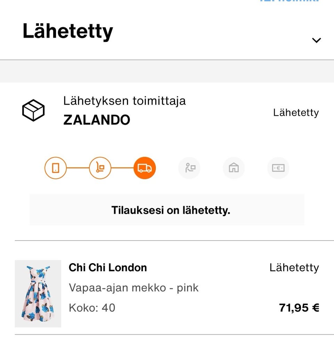This screenshot has width=334, height=350.
Task: Click the orange delivery truck step icon
Action: coord(145,168)
